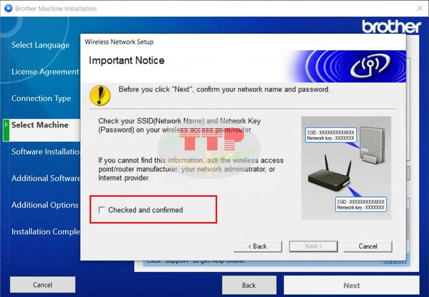The width and height of the screenshot is (429, 297).
Task: Tick the Checked and confirmed checkbox
Action: coord(102,210)
